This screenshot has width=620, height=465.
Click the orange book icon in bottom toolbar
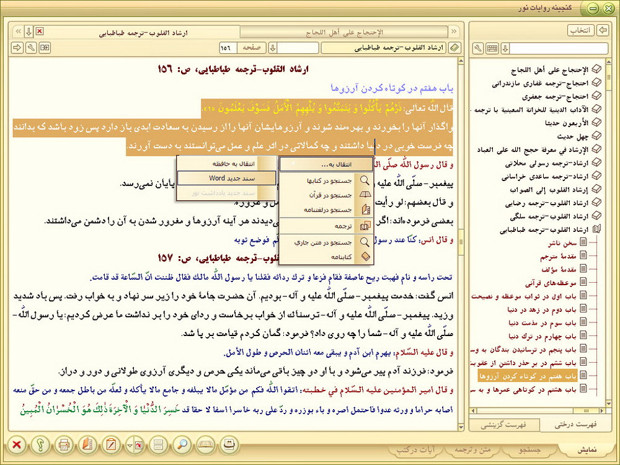[x=87, y=445]
